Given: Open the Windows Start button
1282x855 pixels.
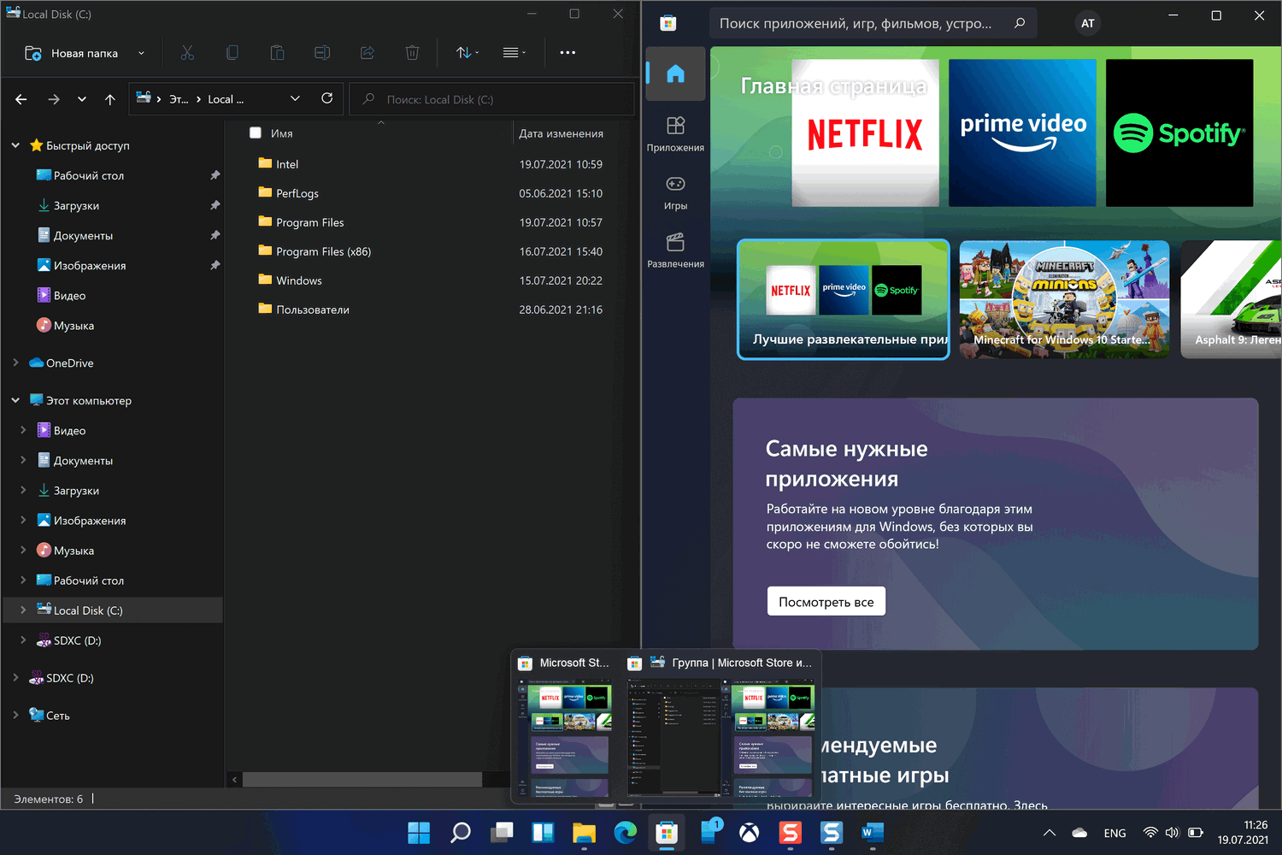Looking at the screenshot, I should 419,832.
